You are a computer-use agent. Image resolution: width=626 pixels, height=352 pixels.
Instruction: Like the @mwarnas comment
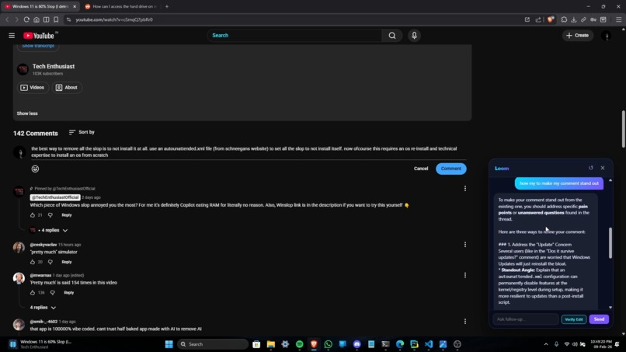click(x=33, y=292)
